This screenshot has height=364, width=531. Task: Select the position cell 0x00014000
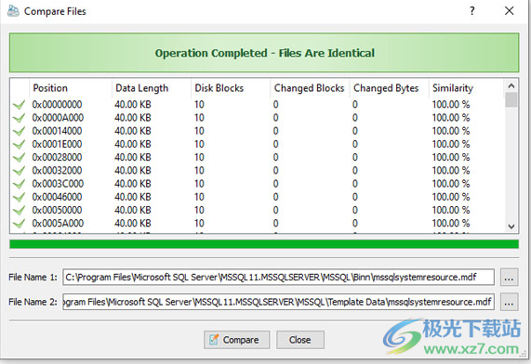click(x=57, y=131)
